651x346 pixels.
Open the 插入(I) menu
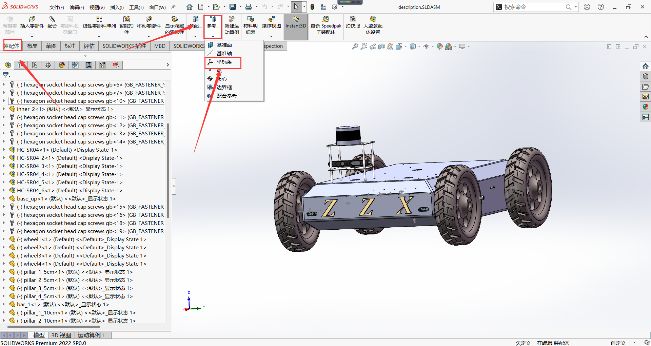(x=117, y=7)
